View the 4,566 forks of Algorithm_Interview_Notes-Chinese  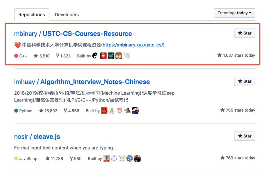click(71, 111)
